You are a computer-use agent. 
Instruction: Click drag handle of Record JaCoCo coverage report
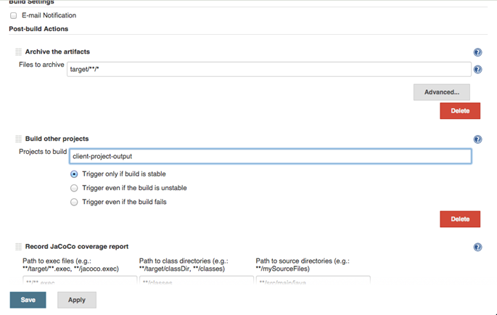[x=19, y=247]
